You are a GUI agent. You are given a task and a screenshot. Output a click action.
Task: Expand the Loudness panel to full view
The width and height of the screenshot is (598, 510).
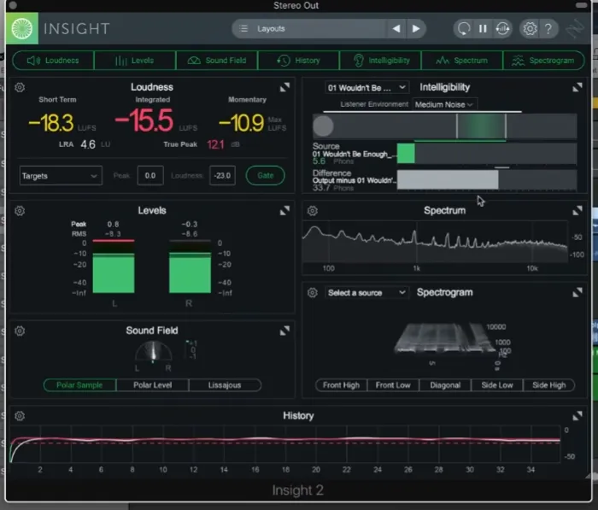coord(284,87)
